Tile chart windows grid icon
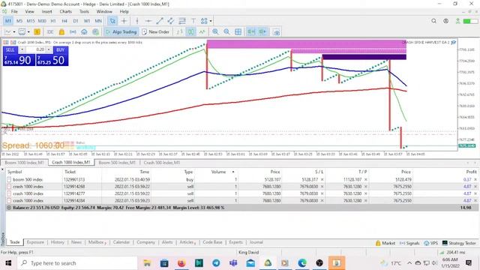The width and height of the screenshot is (480, 270). point(238,31)
